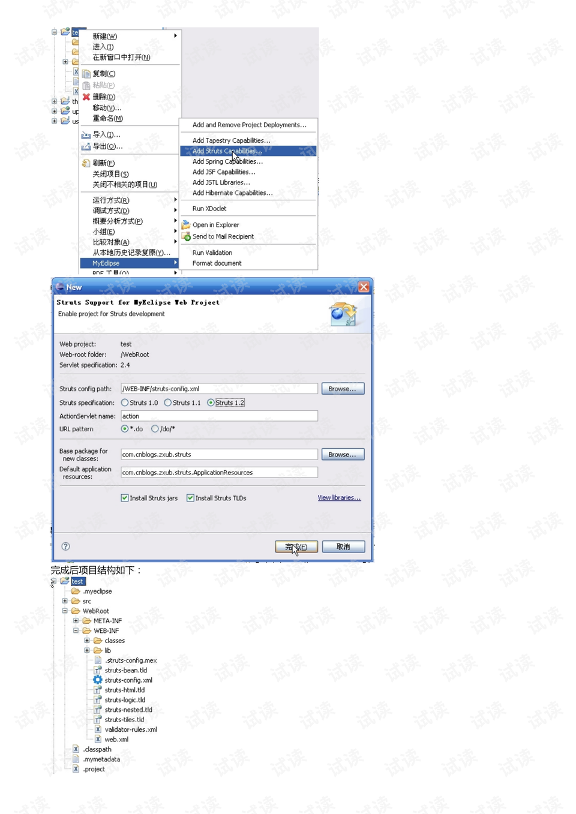Select Struts 1.0 specification radio

coord(125,403)
